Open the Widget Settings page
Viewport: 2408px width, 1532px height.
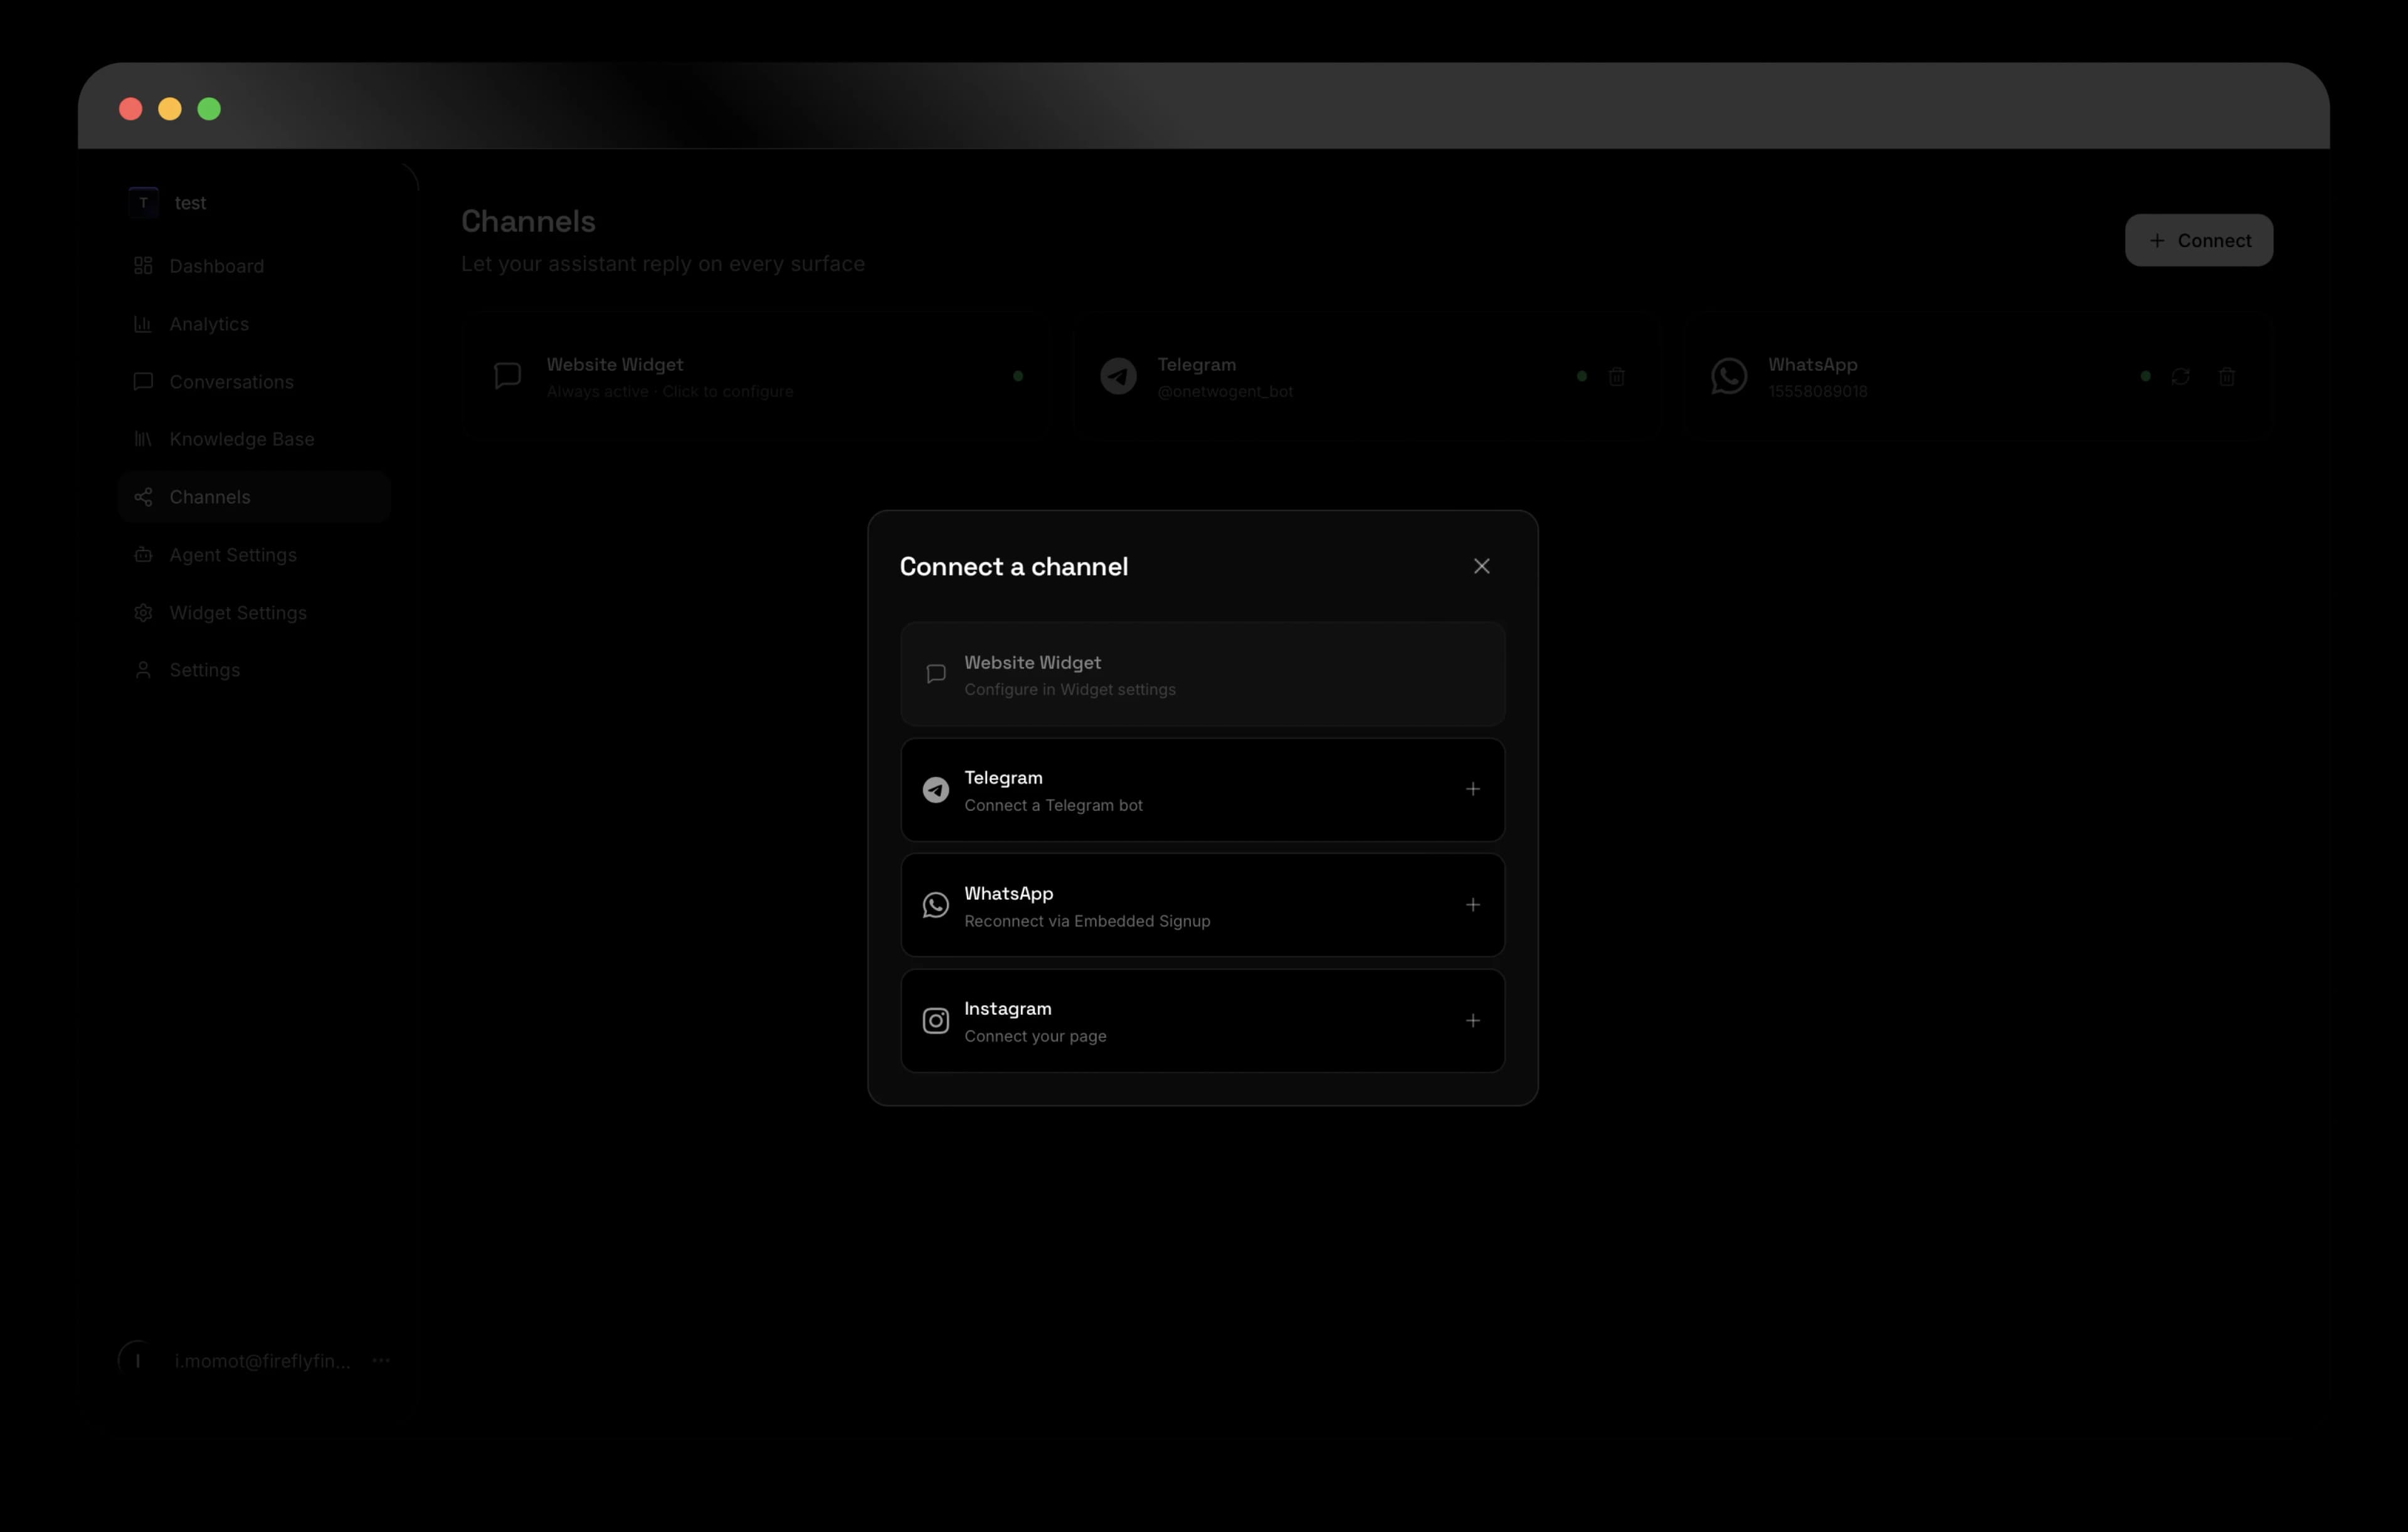(x=237, y=613)
